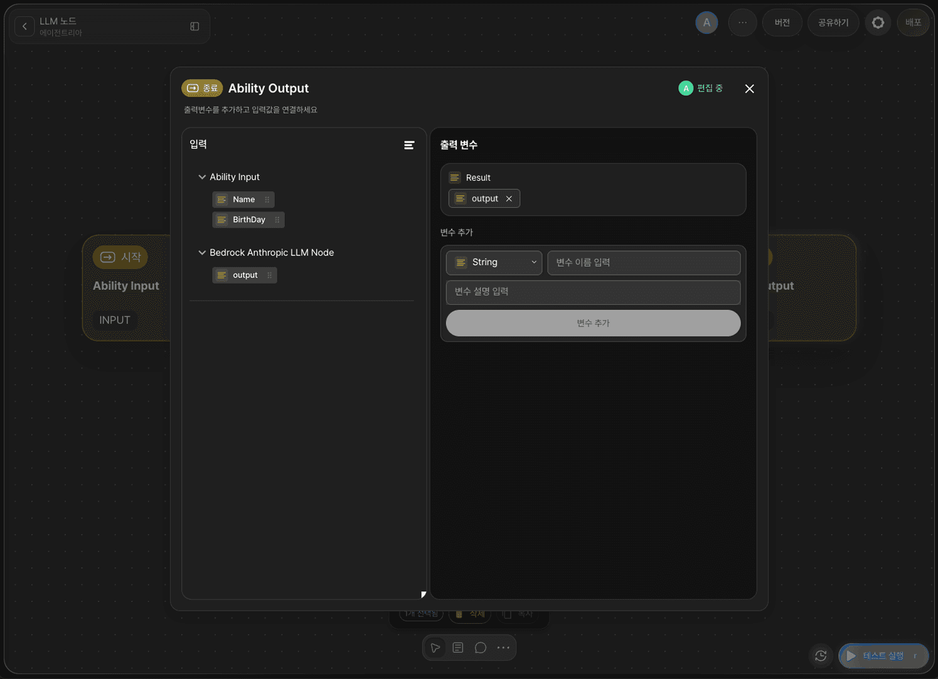Click the 변수 추가 add variable button
938x679 pixels.
(593, 323)
